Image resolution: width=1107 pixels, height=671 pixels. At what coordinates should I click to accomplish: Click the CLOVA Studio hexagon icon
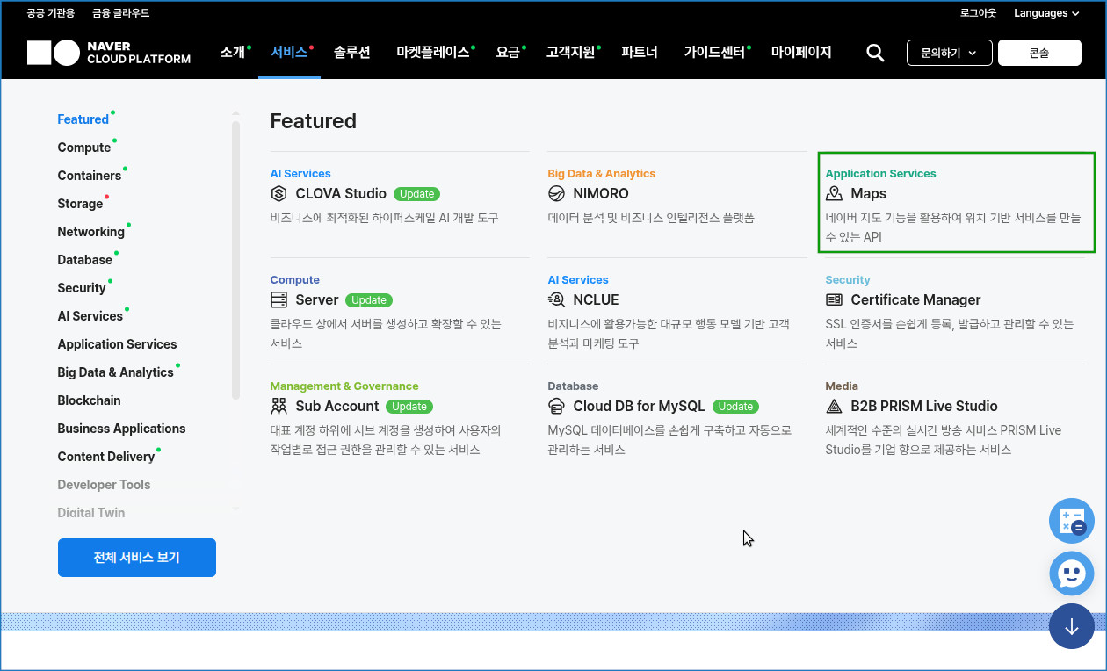point(279,193)
